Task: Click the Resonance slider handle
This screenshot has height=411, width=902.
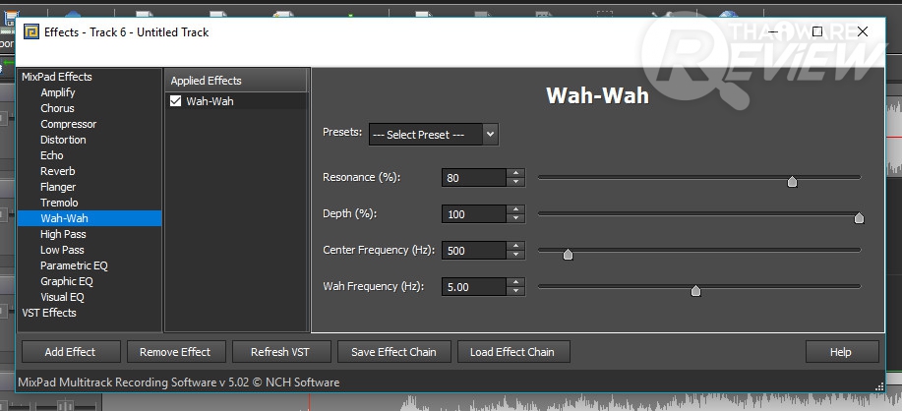Action: pyautogui.click(x=792, y=182)
